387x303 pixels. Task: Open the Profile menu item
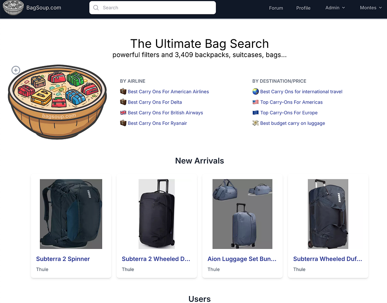pos(303,8)
